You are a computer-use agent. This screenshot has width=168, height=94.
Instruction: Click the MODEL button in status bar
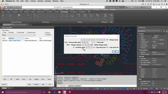pos(68,89)
